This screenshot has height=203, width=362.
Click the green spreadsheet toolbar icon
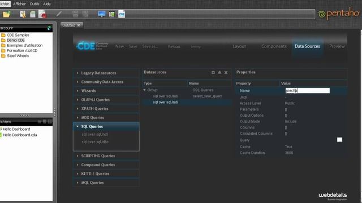point(112,14)
